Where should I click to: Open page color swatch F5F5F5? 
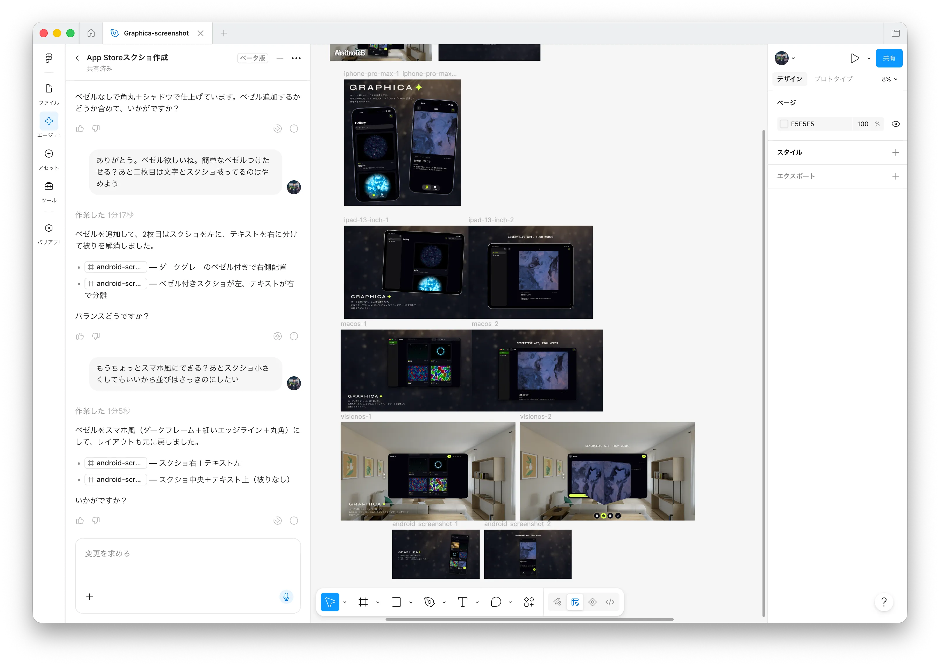784,124
